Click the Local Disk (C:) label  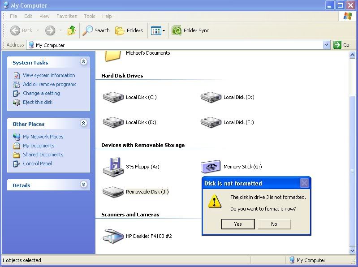coord(141,97)
